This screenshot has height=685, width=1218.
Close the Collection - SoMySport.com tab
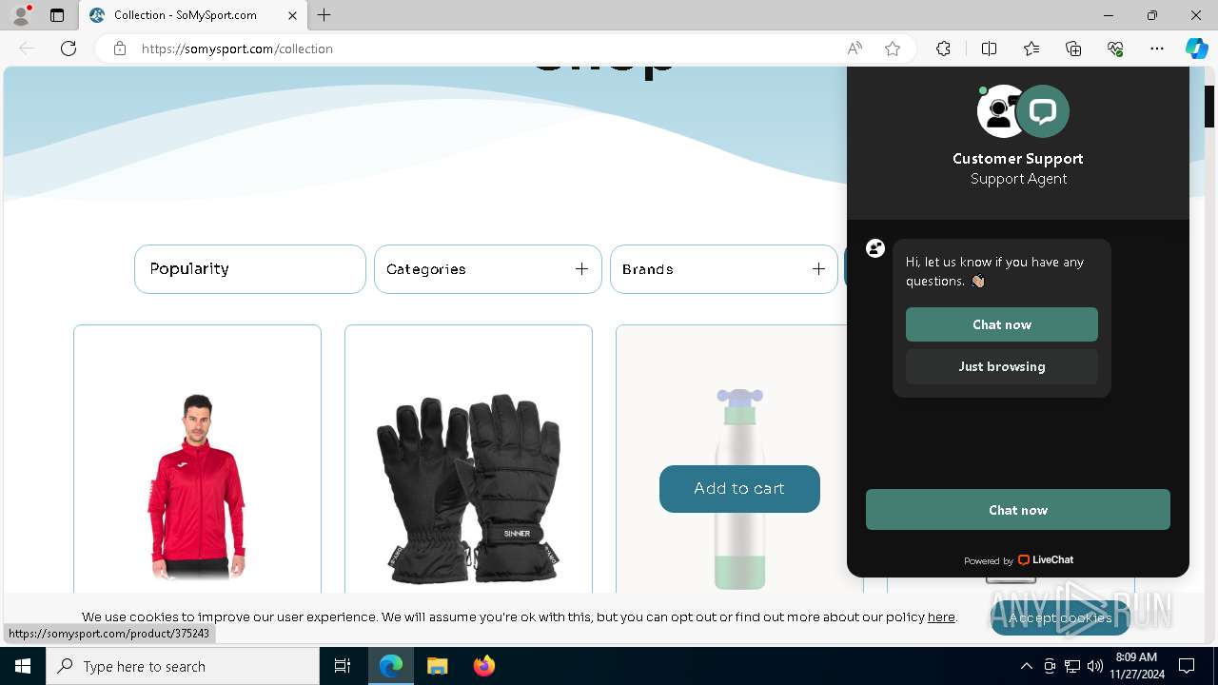[x=292, y=15]
